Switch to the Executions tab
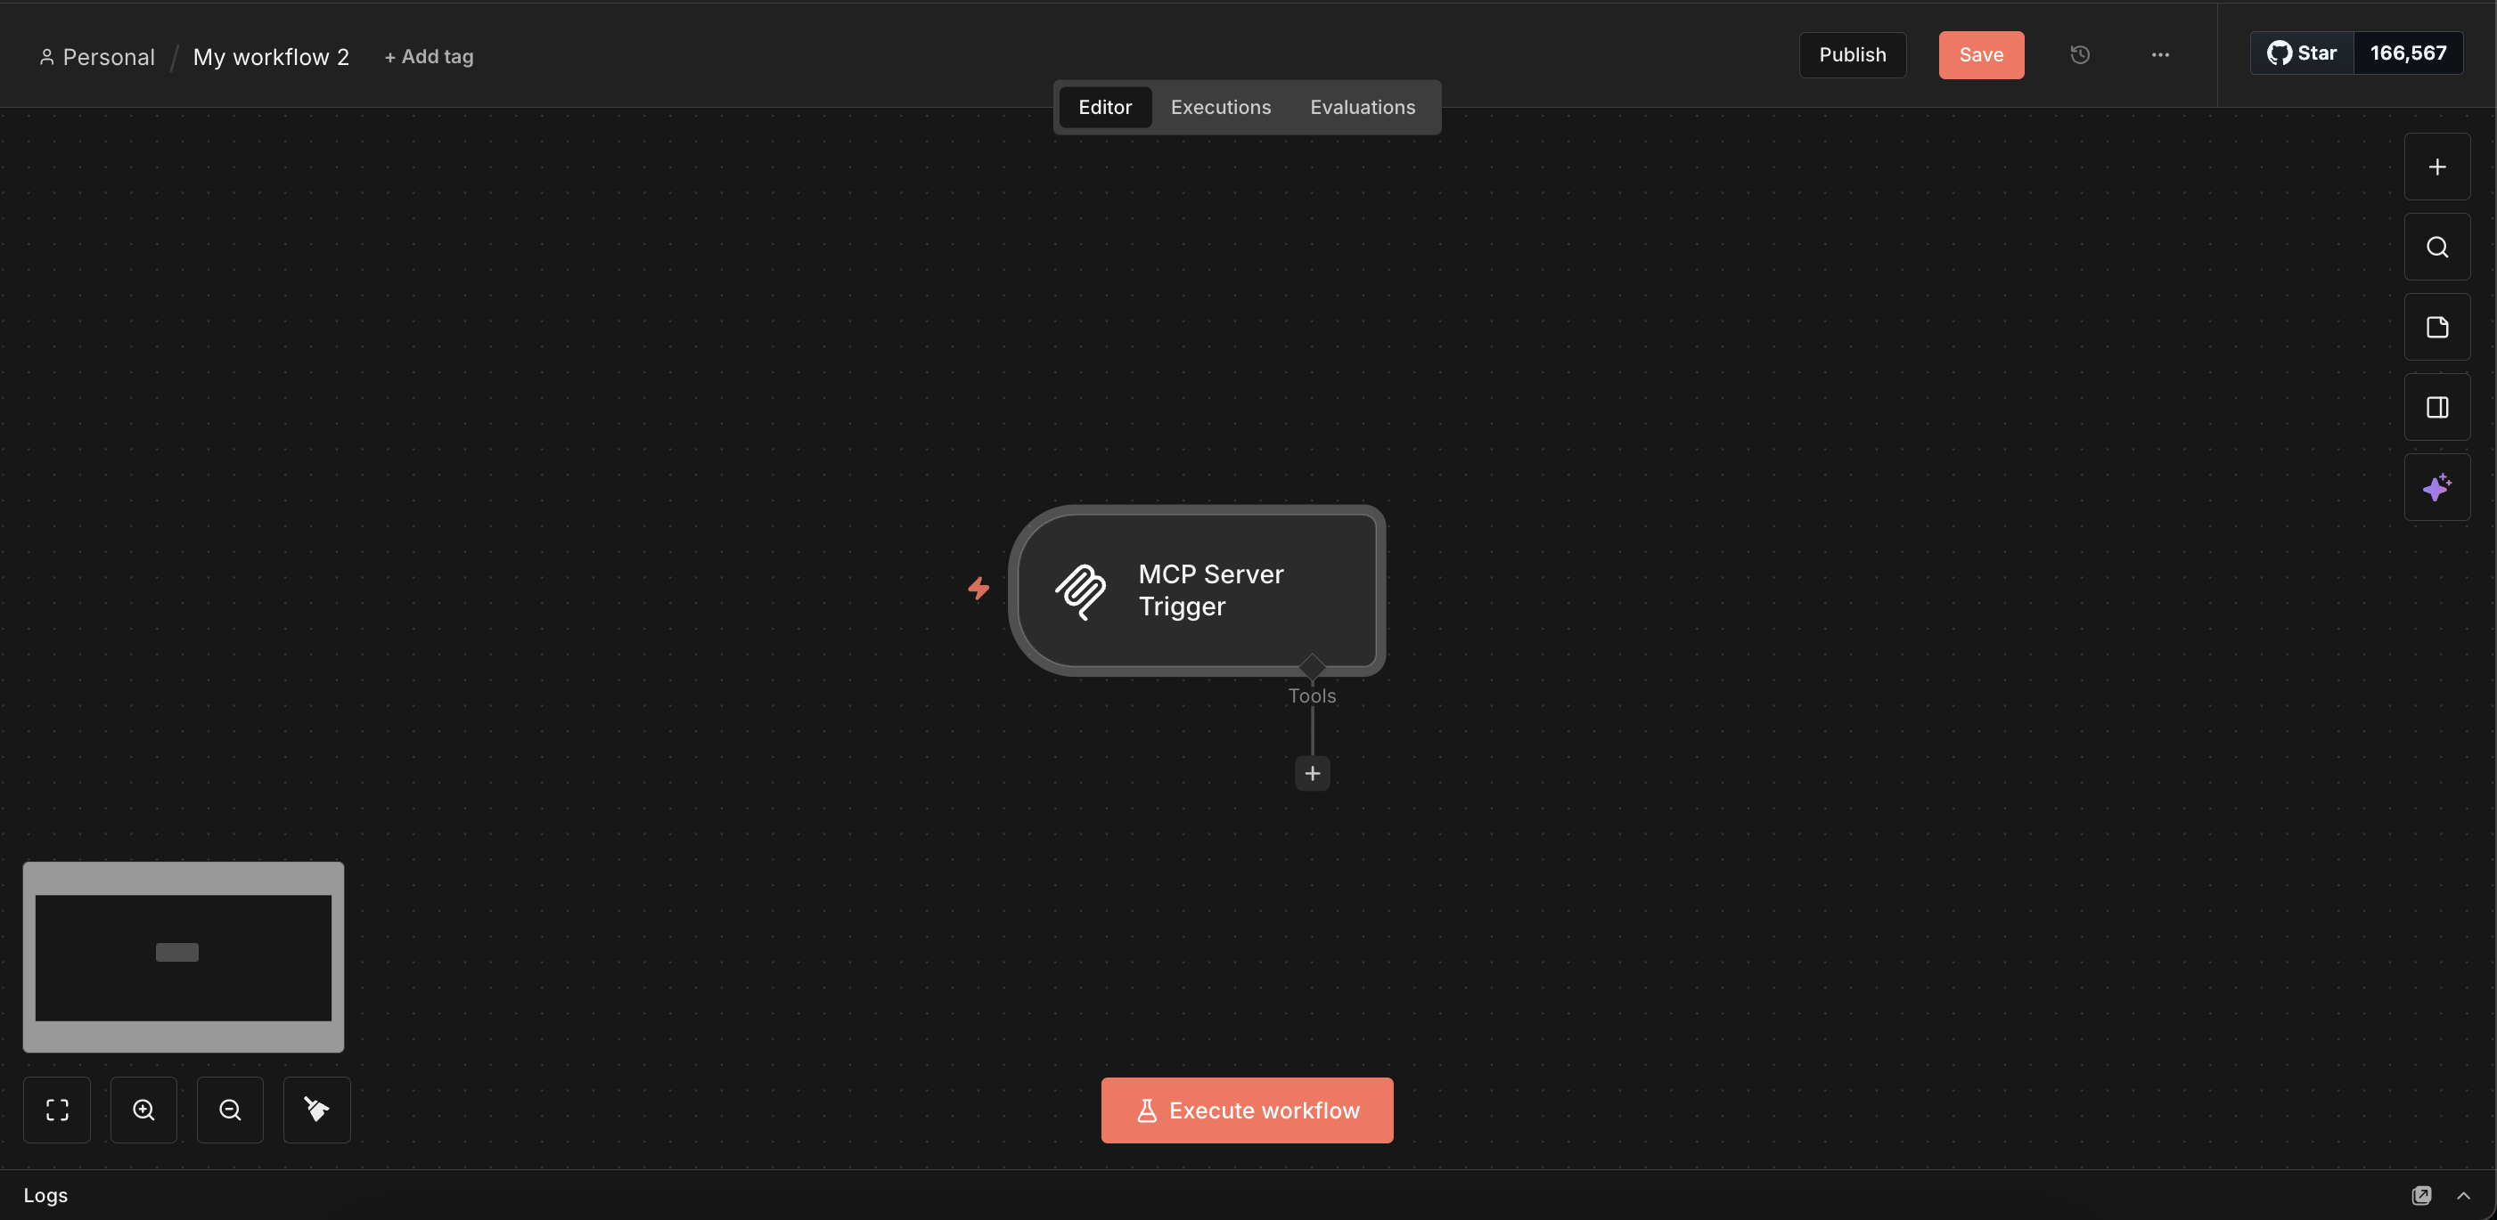 [x=1220, y=107]
